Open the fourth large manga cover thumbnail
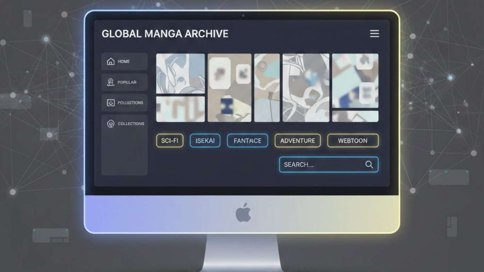Image resolution: width=484 pixels, height=272 pixels. pos(305,87)
